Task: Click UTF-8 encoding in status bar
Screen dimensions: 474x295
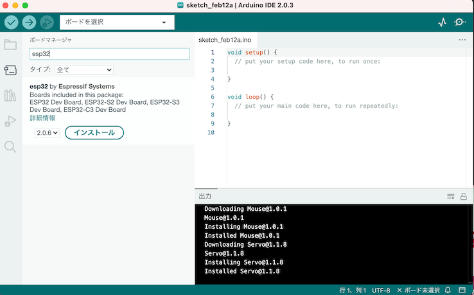Action: click(x=381, y=290)
